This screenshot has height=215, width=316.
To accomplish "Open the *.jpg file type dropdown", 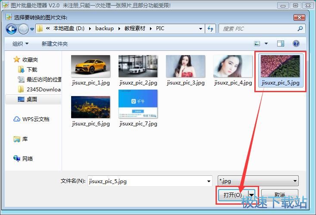I will click(258, 181).
